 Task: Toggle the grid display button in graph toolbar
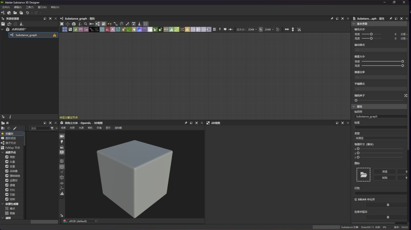[x=146, y=24]
